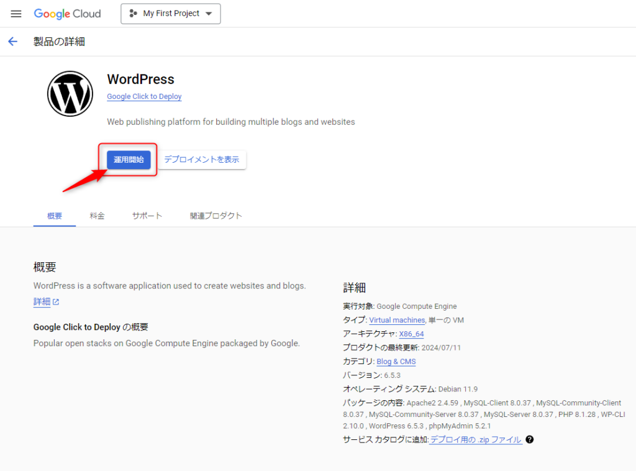Screen dimensions: 636x471
Task: Download the デプロイ用の .zip ファイル link
Action: click(476, 439)
